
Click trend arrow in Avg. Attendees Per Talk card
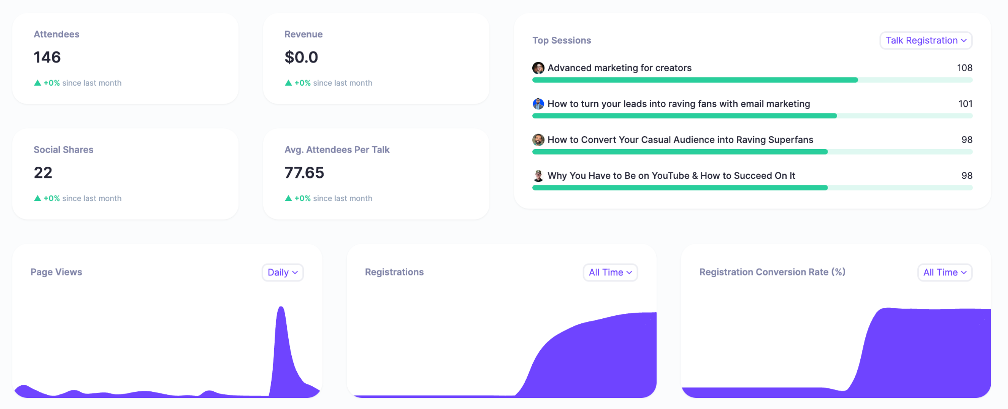click(x=288, y=198)
